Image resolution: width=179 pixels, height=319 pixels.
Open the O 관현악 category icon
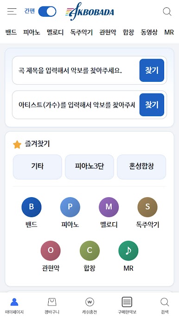click(51, 251)
